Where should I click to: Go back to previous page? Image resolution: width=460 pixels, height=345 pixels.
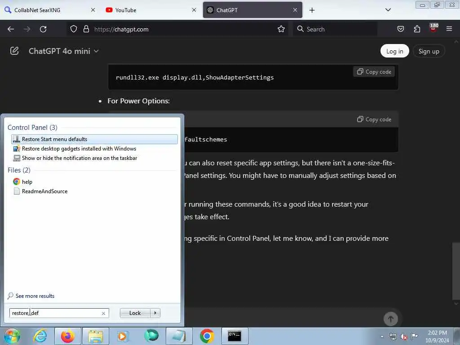coord(11,29)
